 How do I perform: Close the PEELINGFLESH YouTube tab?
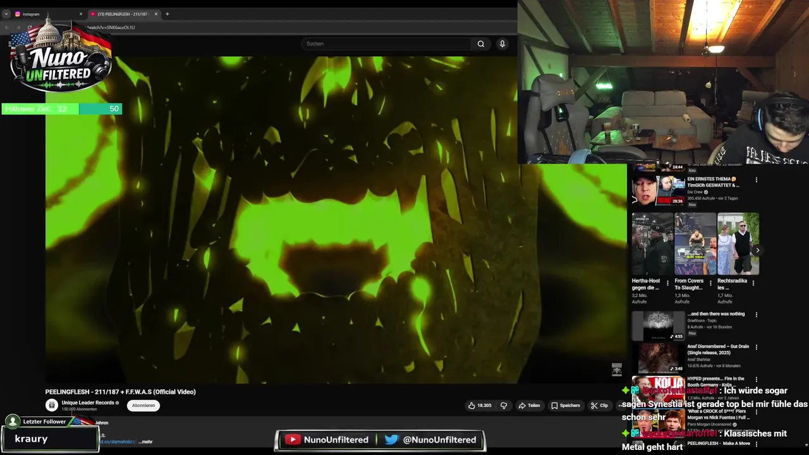[x=156, y=14]
